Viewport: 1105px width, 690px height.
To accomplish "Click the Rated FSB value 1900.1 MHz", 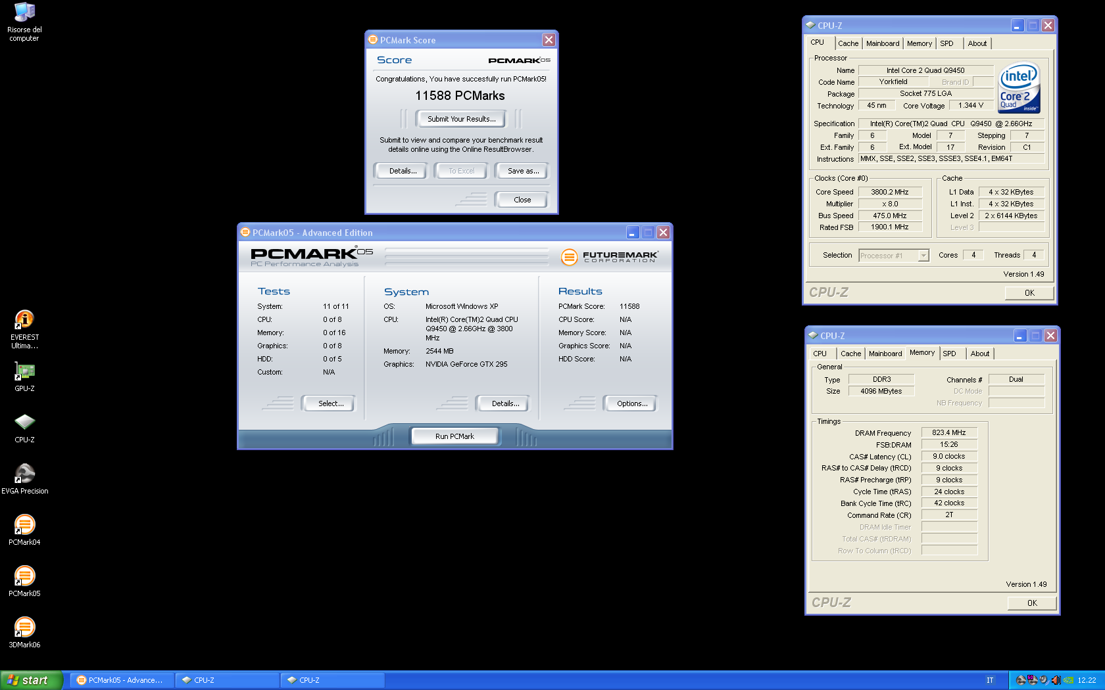I will (x=889, y=227).
